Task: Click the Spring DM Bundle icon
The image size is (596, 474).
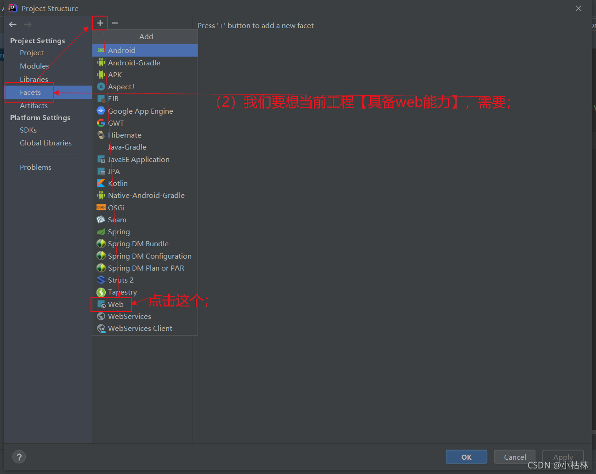Action: tap(101, 243)
